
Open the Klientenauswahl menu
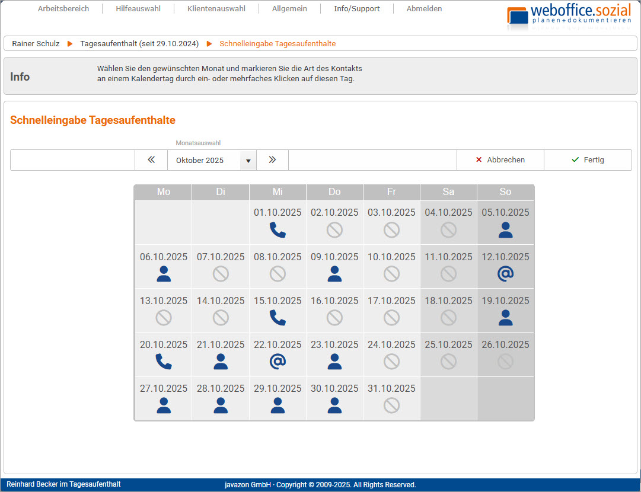coord(216,9)
